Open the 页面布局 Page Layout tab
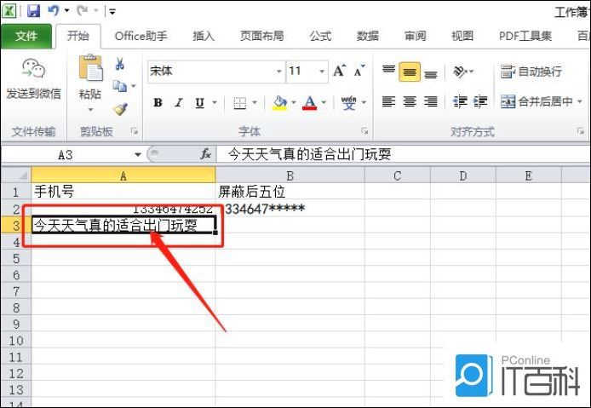 262,36
